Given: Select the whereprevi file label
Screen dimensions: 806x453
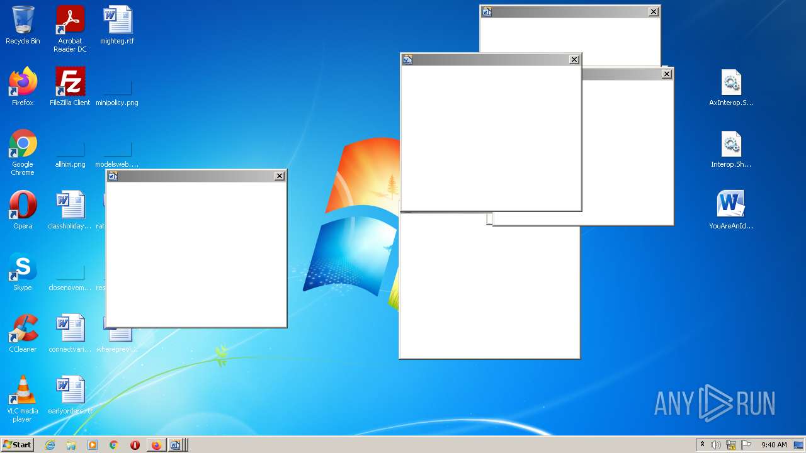Looking at the screenshot, I should pyautogui.click(x=117, y=349).
